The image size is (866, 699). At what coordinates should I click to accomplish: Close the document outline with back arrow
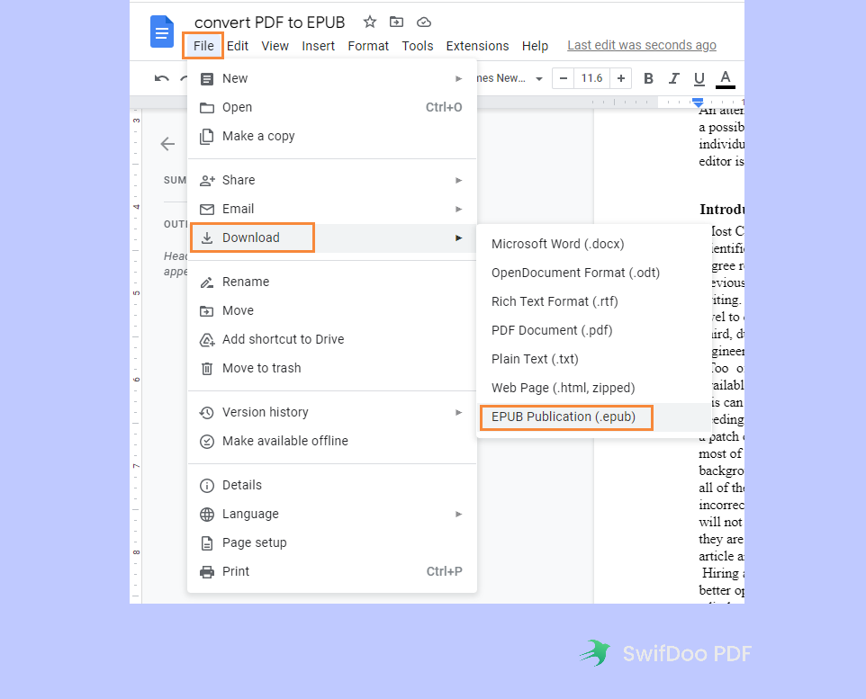coord(167,144)
